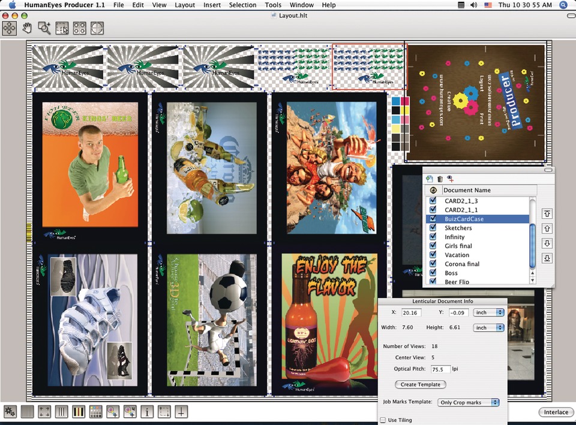
Task: Uncheck the Vacation checkbox
Action: click(433, 254)
